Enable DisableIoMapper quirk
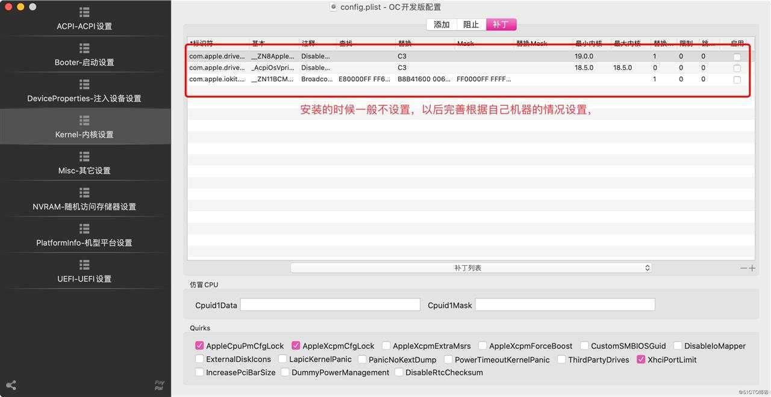Screen dimensions: 771x397 click(678, 346)
